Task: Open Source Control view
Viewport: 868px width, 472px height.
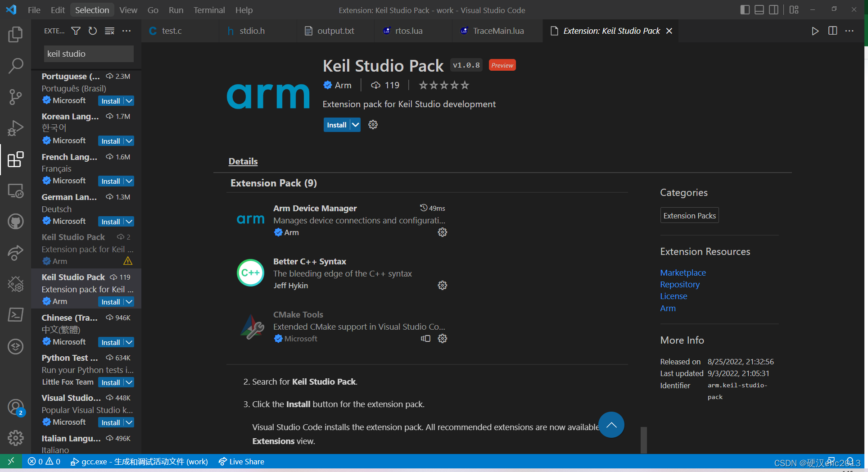Action: click(x=15, y=97)
